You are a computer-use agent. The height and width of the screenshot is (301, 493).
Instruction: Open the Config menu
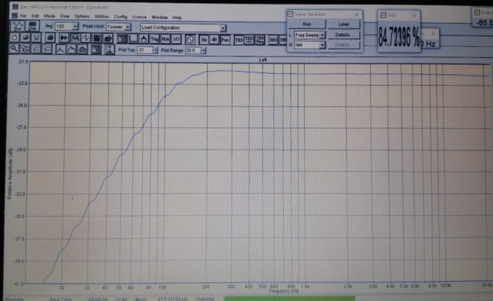(x=121, y=17)
